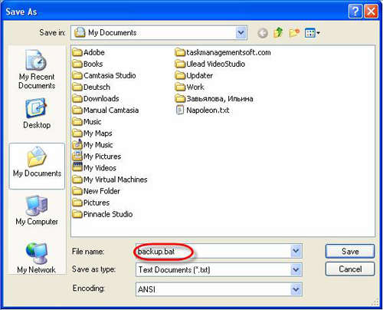This screenshot has height=310, width=383.
Task: Open the Views menu icon
Action: [313, 33]
